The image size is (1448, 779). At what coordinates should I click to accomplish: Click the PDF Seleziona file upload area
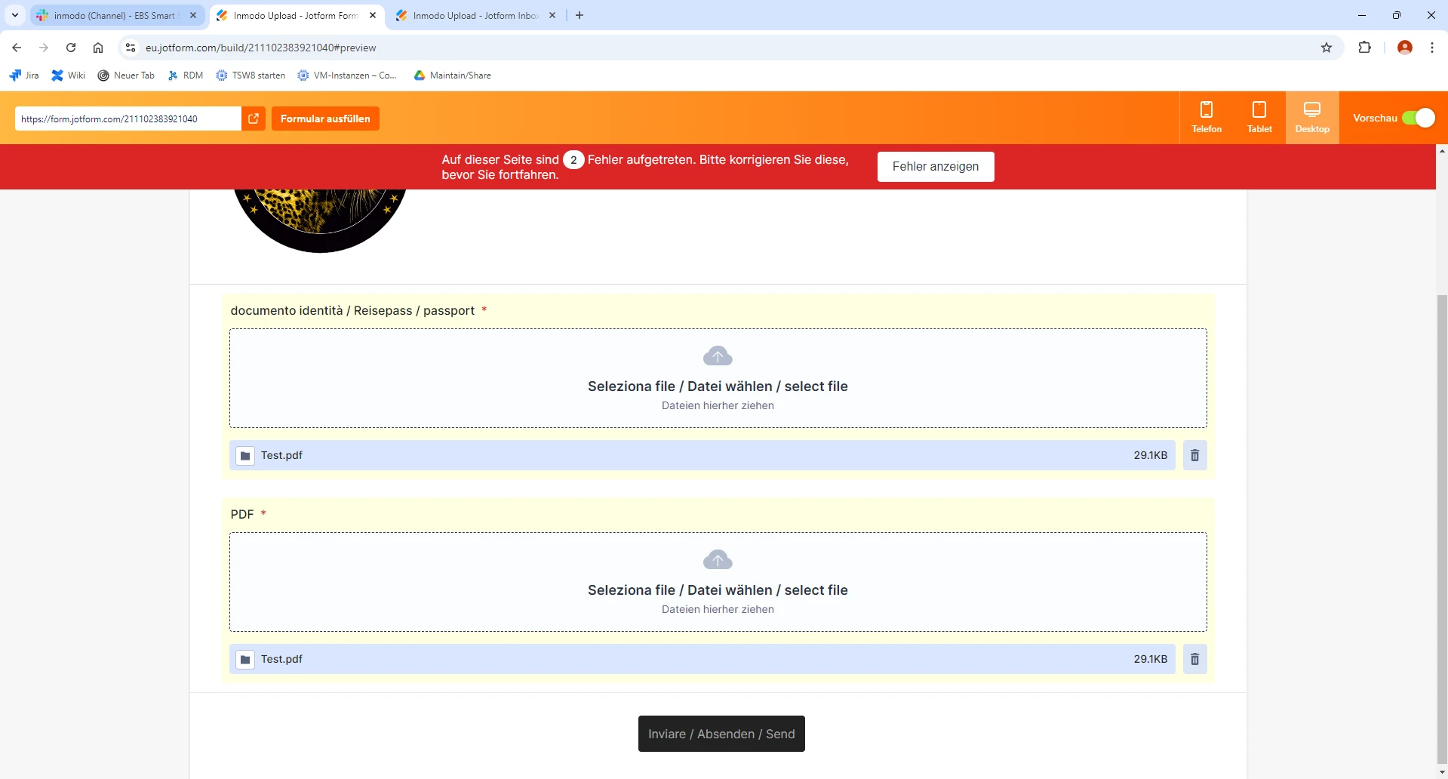718,582
